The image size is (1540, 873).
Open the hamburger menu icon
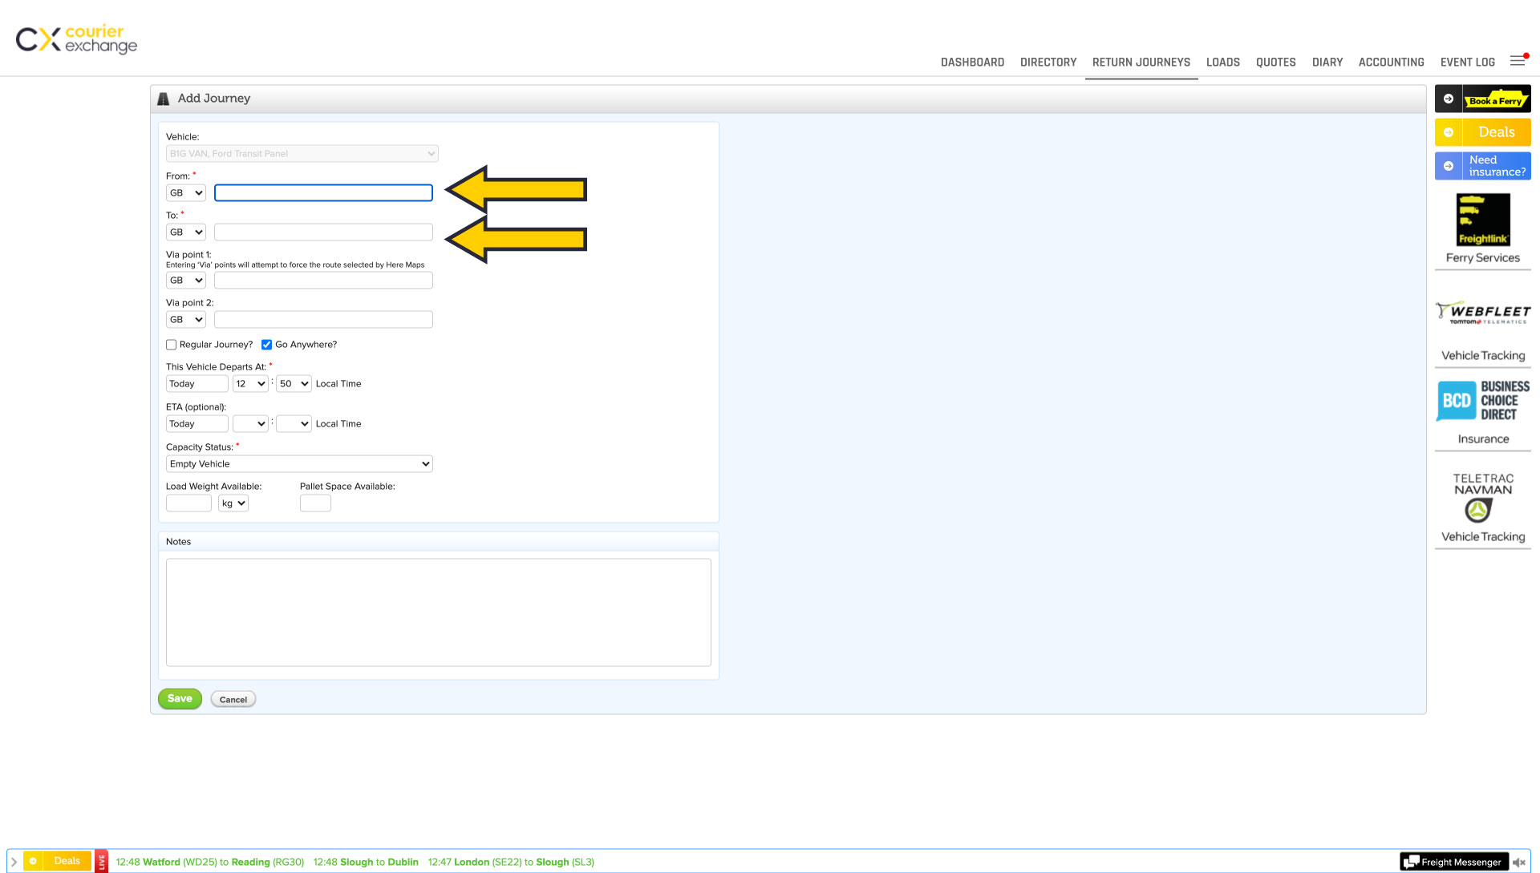(x=1517, y=61)
